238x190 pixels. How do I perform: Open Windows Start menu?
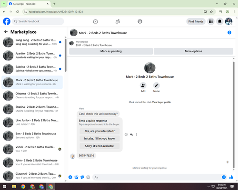[4, 187]
